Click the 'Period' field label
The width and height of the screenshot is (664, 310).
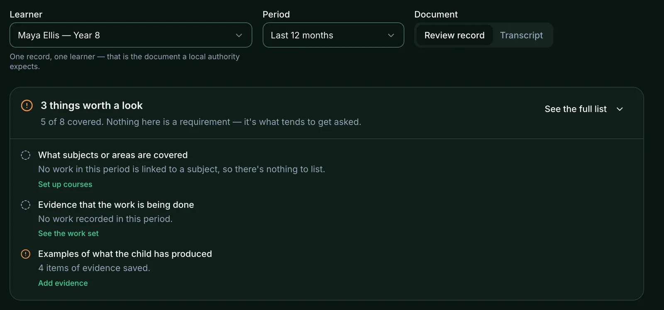(x=276, y=14)
